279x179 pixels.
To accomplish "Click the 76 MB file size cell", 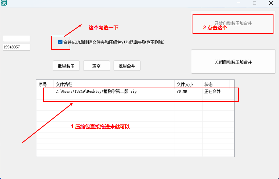I will [181, 91].
